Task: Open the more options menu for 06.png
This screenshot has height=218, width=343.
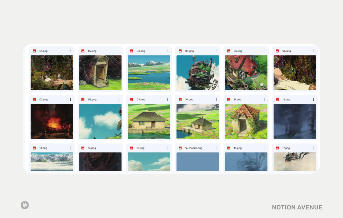Action: [x=313, y=51]
